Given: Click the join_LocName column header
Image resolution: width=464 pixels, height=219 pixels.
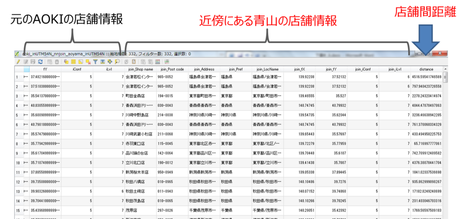Looking at the screenshot, I should tap(267, 69).
